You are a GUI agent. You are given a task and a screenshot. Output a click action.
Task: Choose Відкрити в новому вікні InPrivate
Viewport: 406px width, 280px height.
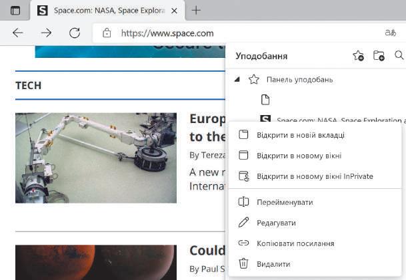click(315, 176)
